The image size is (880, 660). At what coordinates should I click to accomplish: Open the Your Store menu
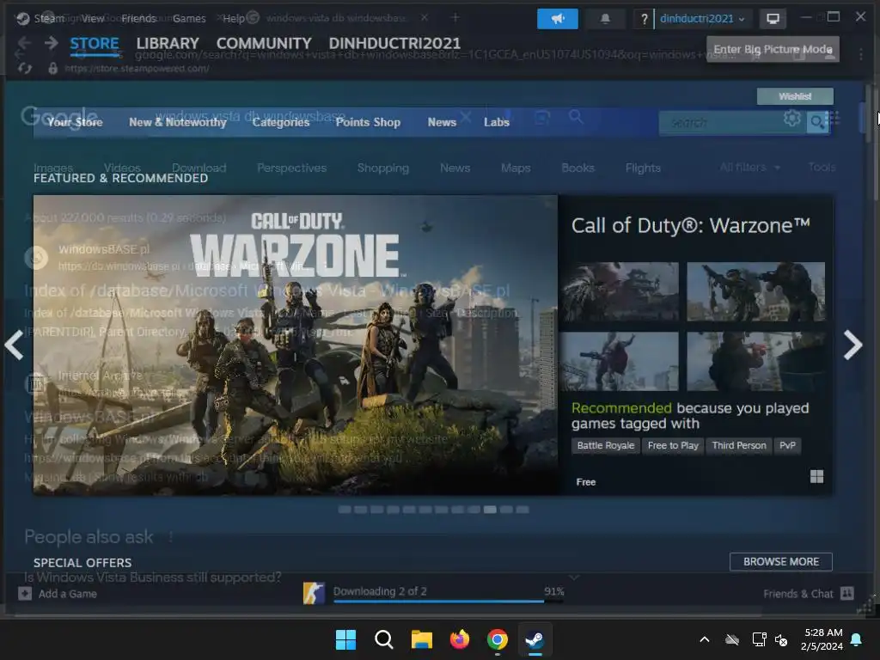75,122
